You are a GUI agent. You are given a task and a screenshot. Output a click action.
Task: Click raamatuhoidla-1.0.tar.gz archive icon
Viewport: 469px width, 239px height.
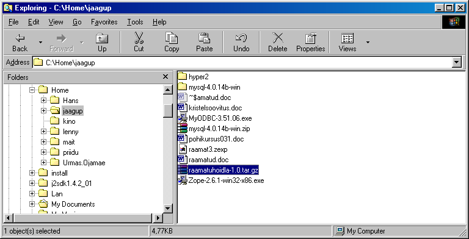182,170
